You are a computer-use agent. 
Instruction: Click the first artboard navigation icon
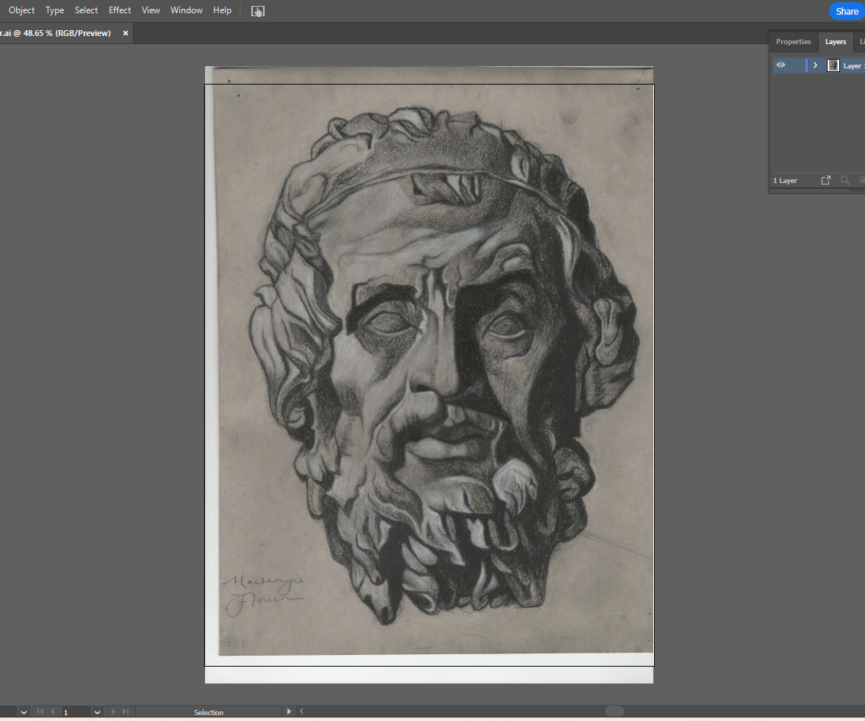40,711
